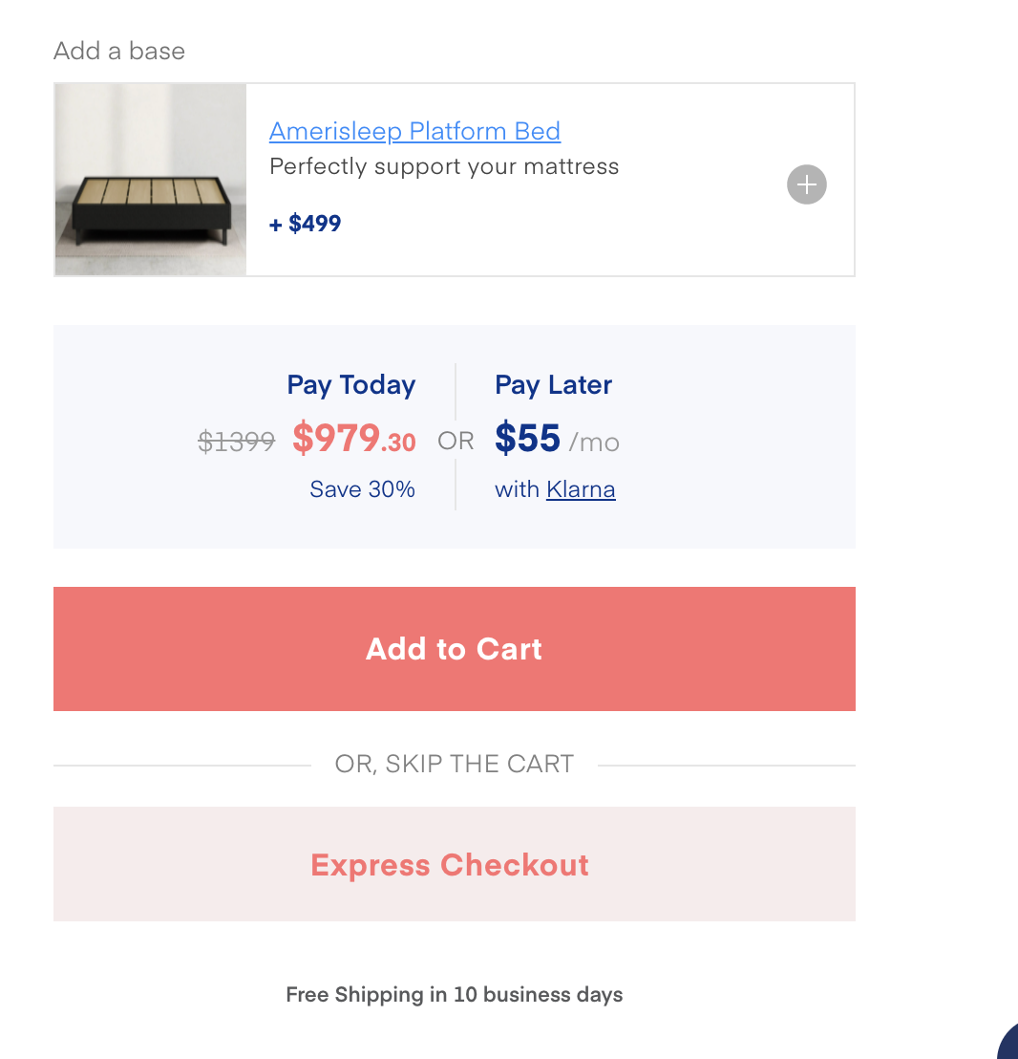Click the Free Shipping notice text
This screenshot has width=1018, height=1059.
click(454, 995)
